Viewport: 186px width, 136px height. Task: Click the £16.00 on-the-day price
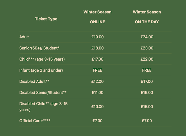click(147, 92)
